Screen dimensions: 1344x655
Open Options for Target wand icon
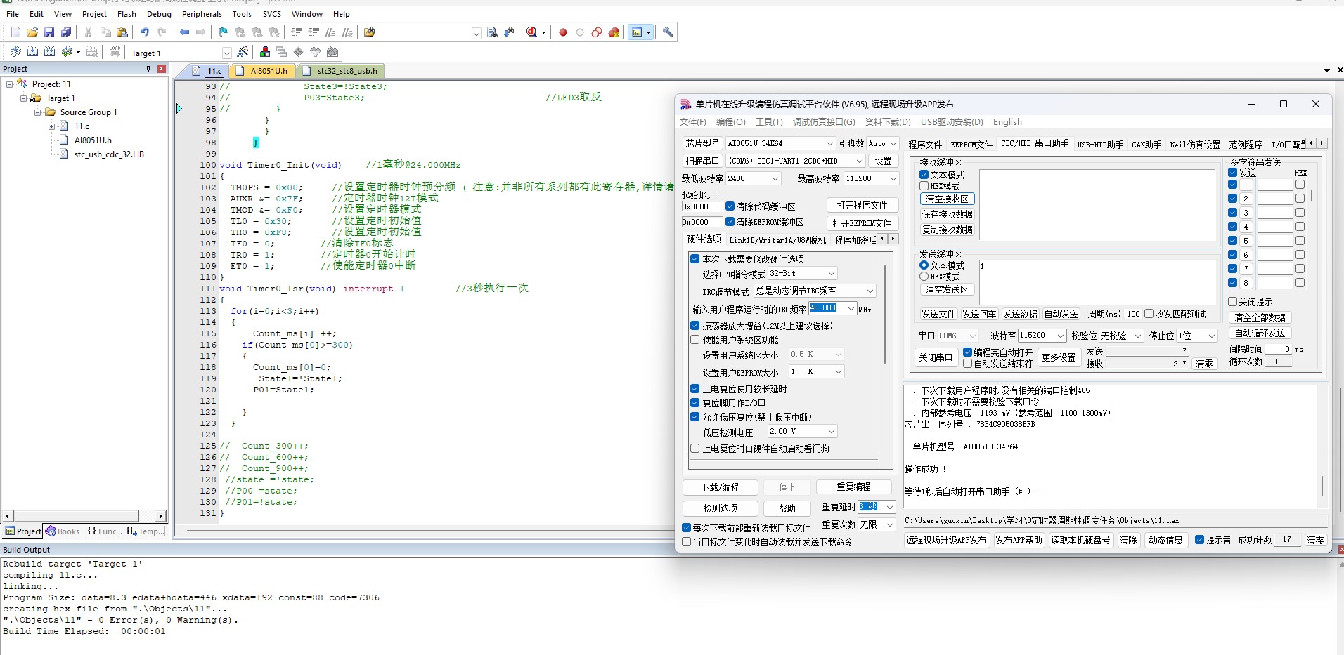pyautogui.click(x=243, y=52)
